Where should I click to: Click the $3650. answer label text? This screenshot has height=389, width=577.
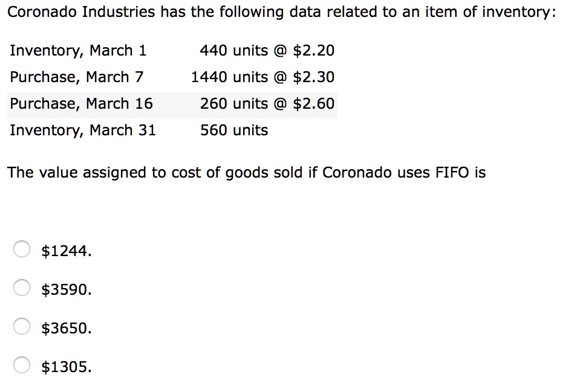coord(67,329)
